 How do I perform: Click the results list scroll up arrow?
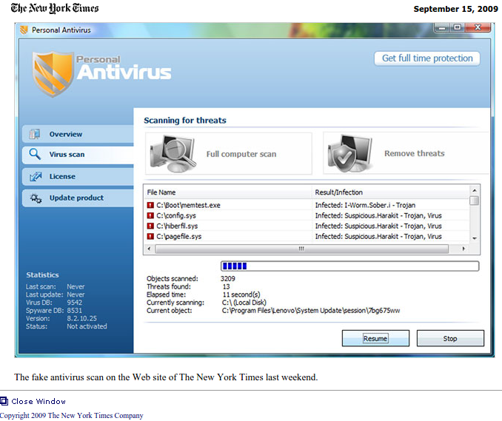click(475, 191)
